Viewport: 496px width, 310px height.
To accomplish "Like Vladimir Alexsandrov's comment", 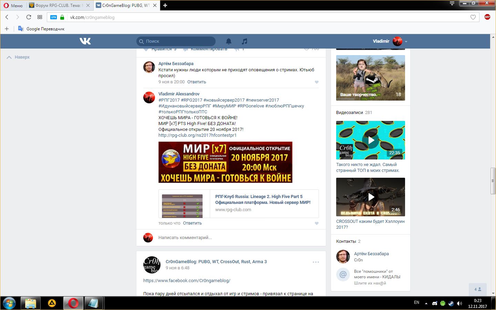I will click(317, 223).
